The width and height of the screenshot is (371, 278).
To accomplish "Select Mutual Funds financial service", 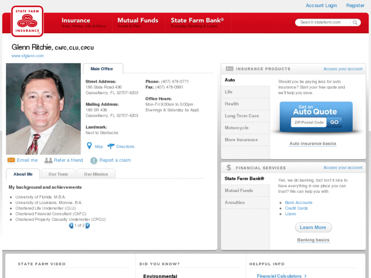I will pyautogui.click(x=245, y=191).
